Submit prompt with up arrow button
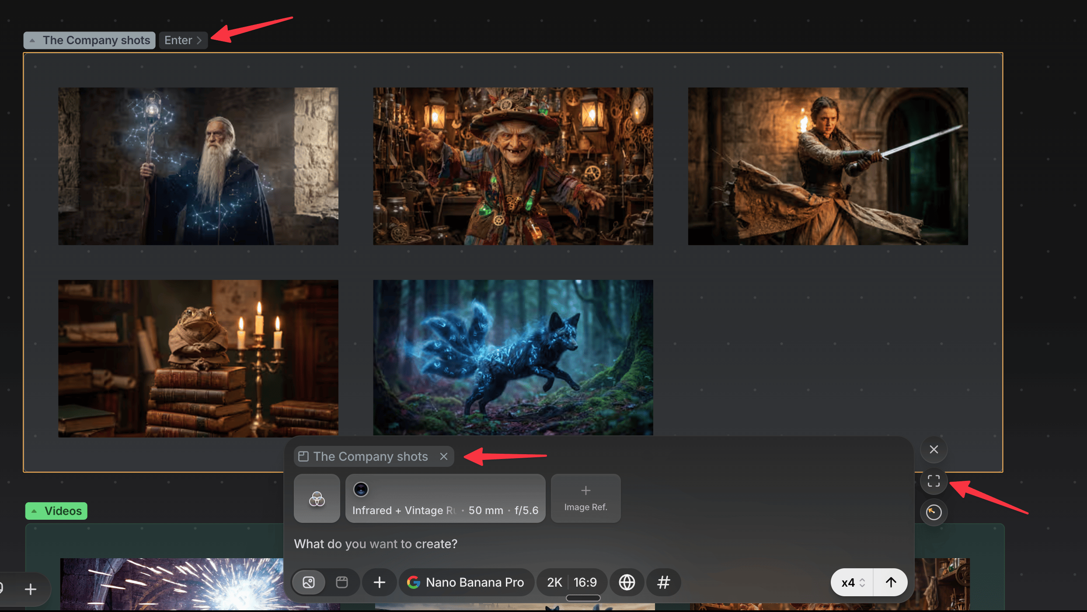The height and width of the screenshot is (612, 1087). point(891,582)
